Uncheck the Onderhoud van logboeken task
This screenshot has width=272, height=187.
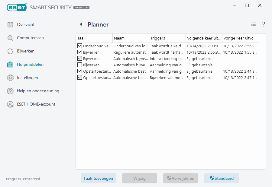coord(79,46)
